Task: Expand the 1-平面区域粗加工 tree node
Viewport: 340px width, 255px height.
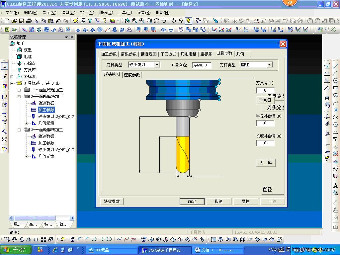Action: point(19,90)
